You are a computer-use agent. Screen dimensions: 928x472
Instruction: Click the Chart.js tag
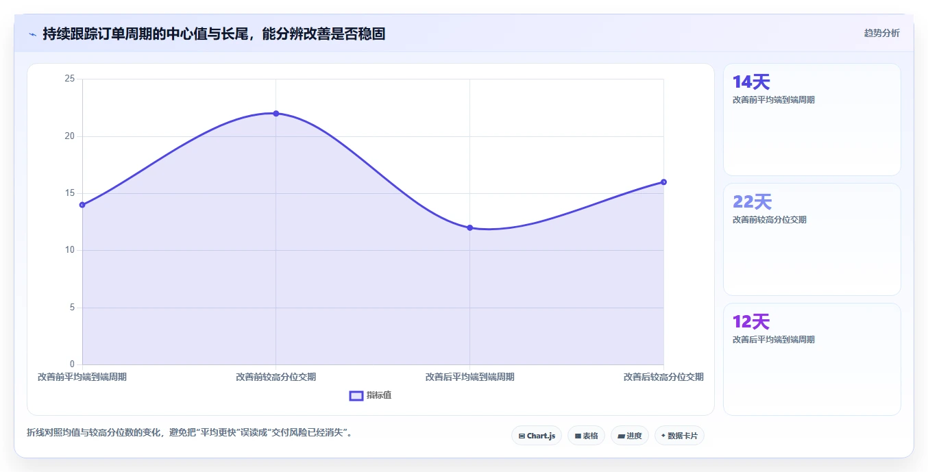(x=537, y=436)
